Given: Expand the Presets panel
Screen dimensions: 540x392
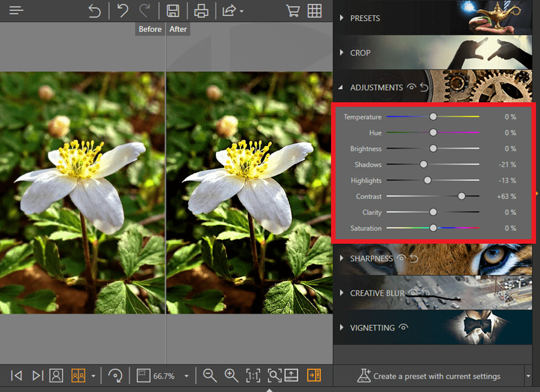Looking at the screenshot, I should [365, 18].
